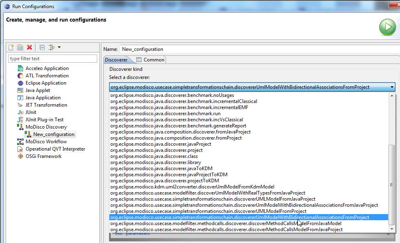Choose discoverMethodCallsModelFromJavaProject option
Viewport: 400px width, 243px height.
click(x=249, y=230)
